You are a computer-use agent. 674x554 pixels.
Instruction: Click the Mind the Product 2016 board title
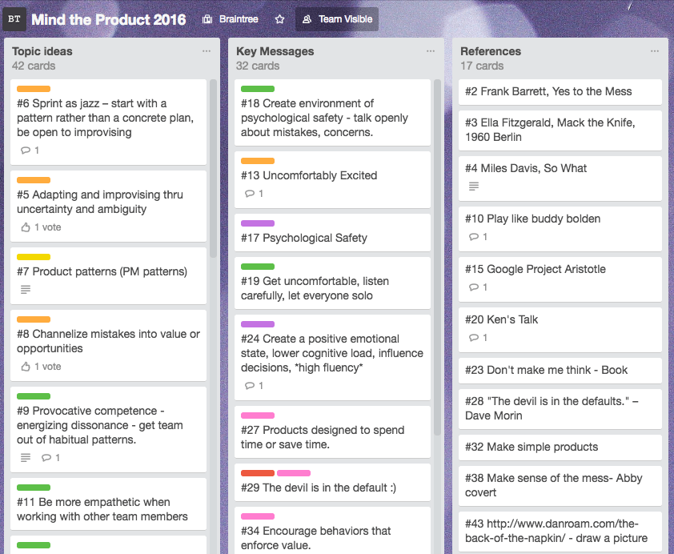point(109,19)
